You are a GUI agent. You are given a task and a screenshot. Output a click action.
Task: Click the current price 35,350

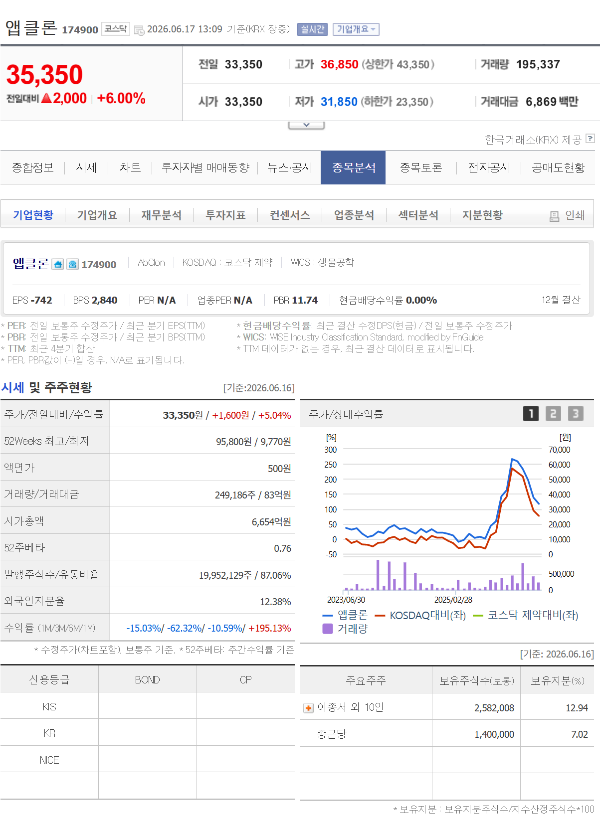click(x=44, y=75)
